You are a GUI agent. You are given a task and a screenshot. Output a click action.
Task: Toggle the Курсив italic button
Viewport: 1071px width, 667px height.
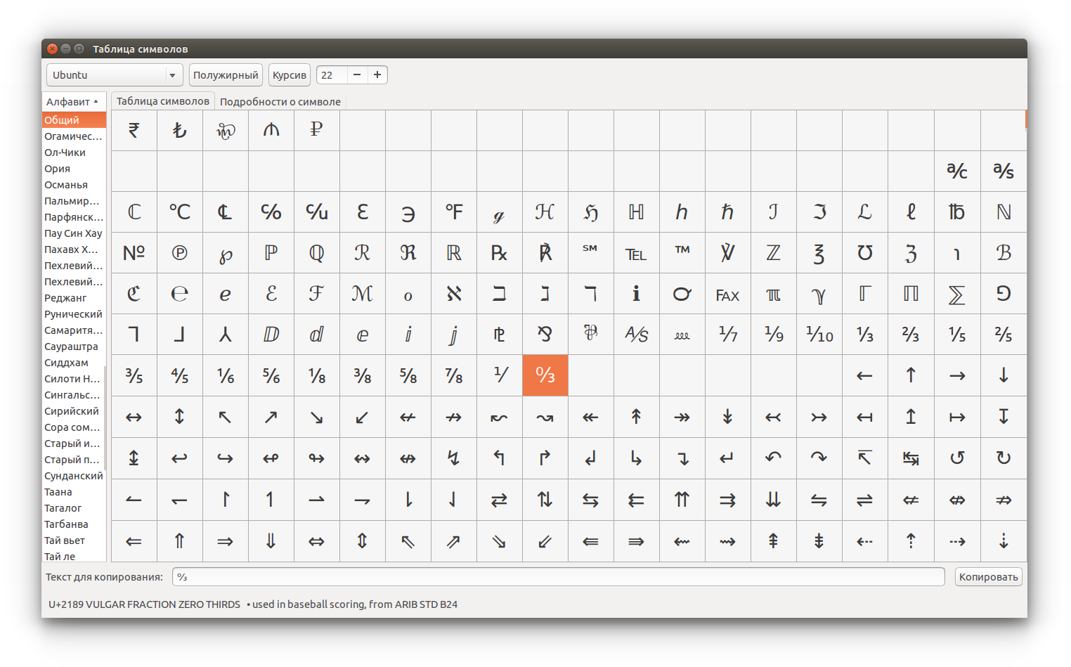[x=289, y=75]
